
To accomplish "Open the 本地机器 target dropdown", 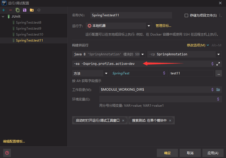I will 149,26.
